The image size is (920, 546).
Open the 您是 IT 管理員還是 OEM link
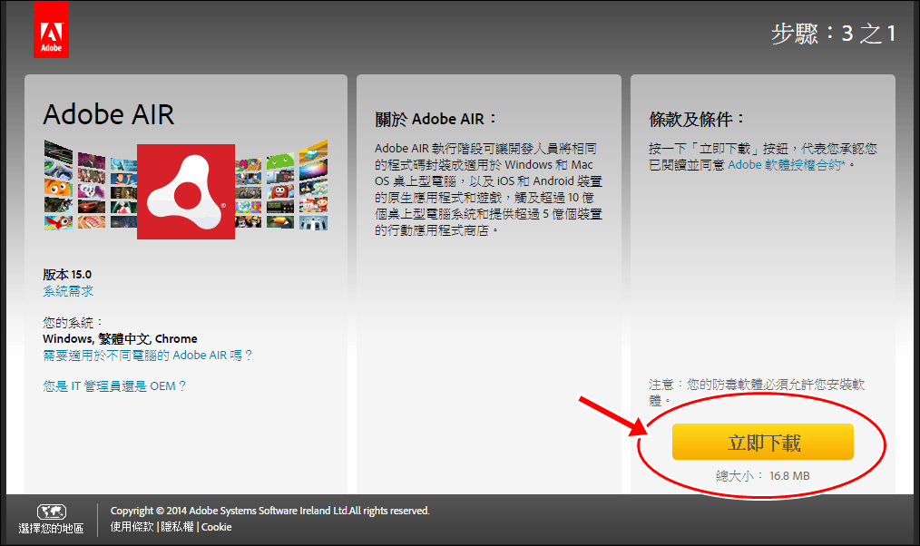tap(114, 385)
